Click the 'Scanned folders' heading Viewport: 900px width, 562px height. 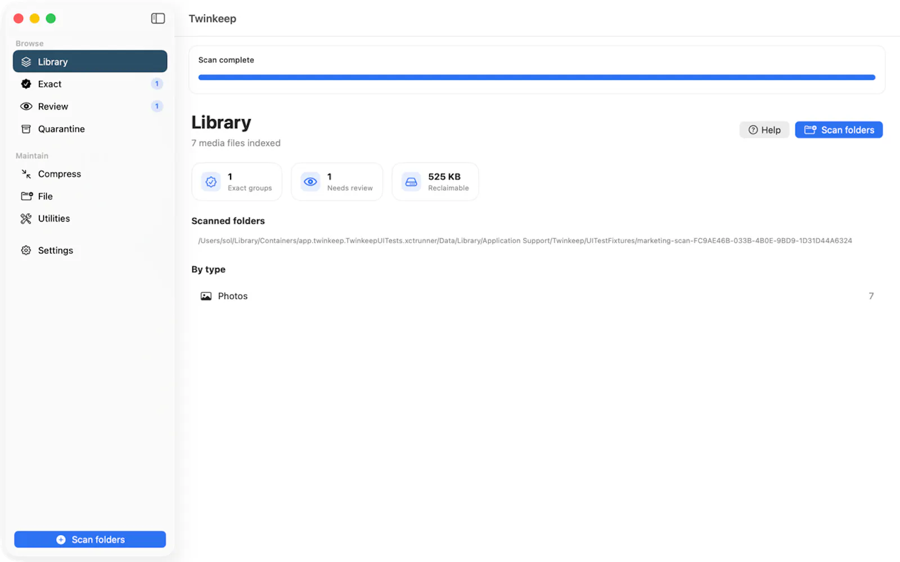coord(228,221)
